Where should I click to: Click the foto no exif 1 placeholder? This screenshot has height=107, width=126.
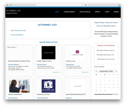(12, 47)
